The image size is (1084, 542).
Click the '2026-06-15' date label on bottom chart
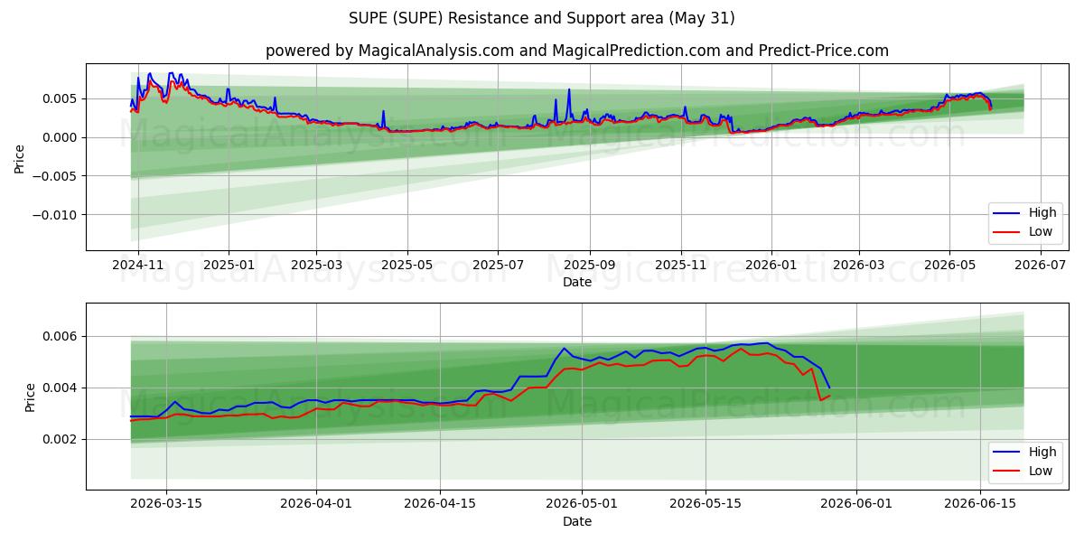coord(980,504)
